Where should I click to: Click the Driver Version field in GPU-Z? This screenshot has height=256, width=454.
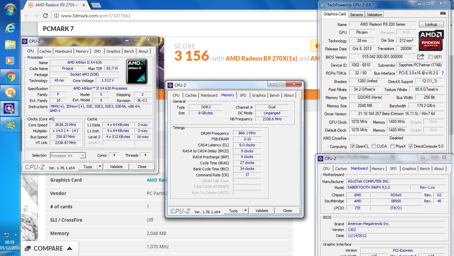[x=396, y=114]
